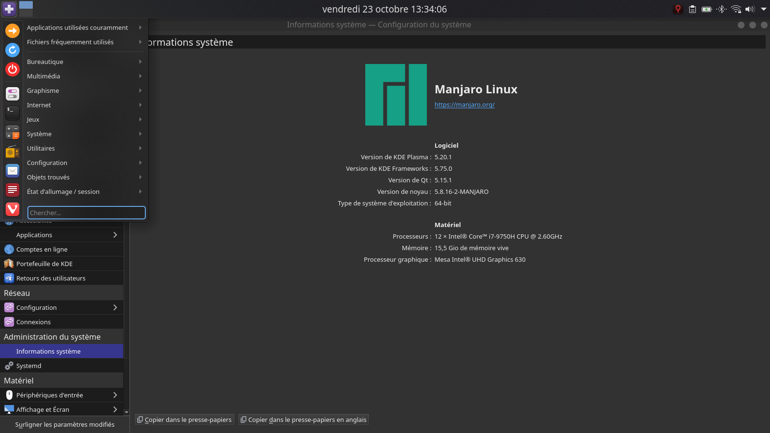Open Comptes en ligne settings

coord(62,249)
